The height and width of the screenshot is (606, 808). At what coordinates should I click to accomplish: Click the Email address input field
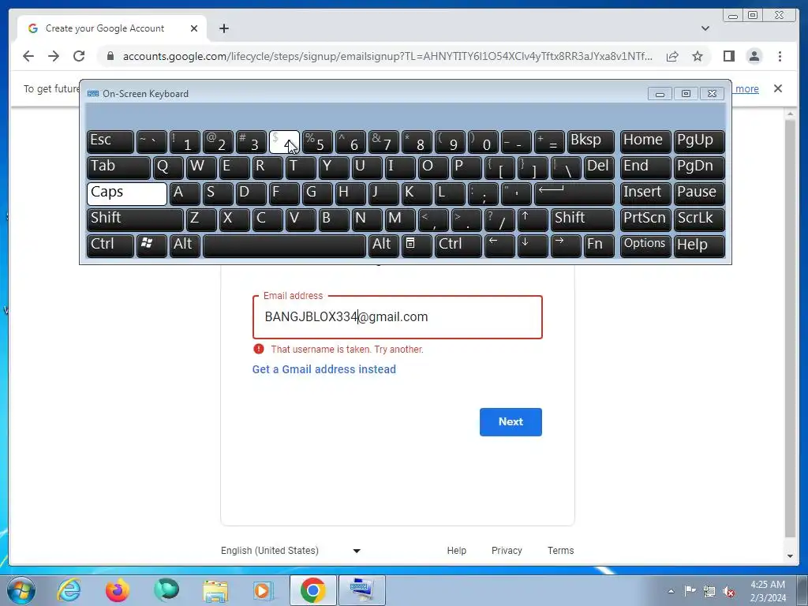(x=398, y=317)
